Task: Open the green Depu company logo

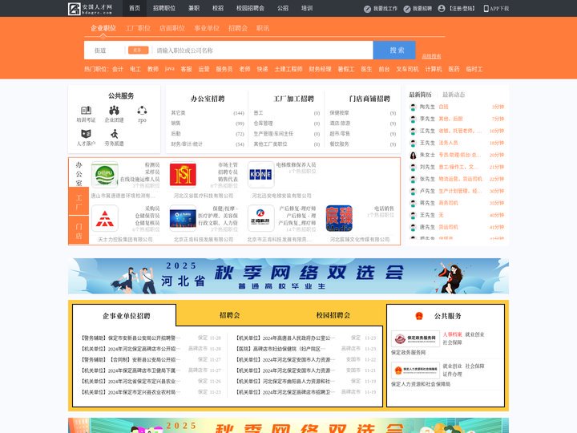Action: [104, 175]
